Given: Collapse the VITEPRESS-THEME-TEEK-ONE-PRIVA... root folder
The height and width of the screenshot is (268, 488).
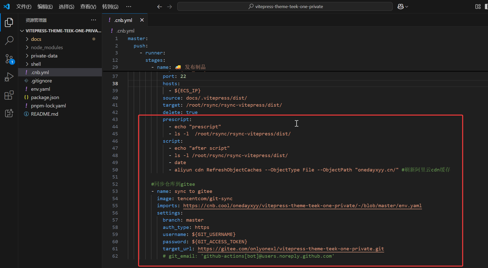Looking at the screenshot, I should coord(61,31).
